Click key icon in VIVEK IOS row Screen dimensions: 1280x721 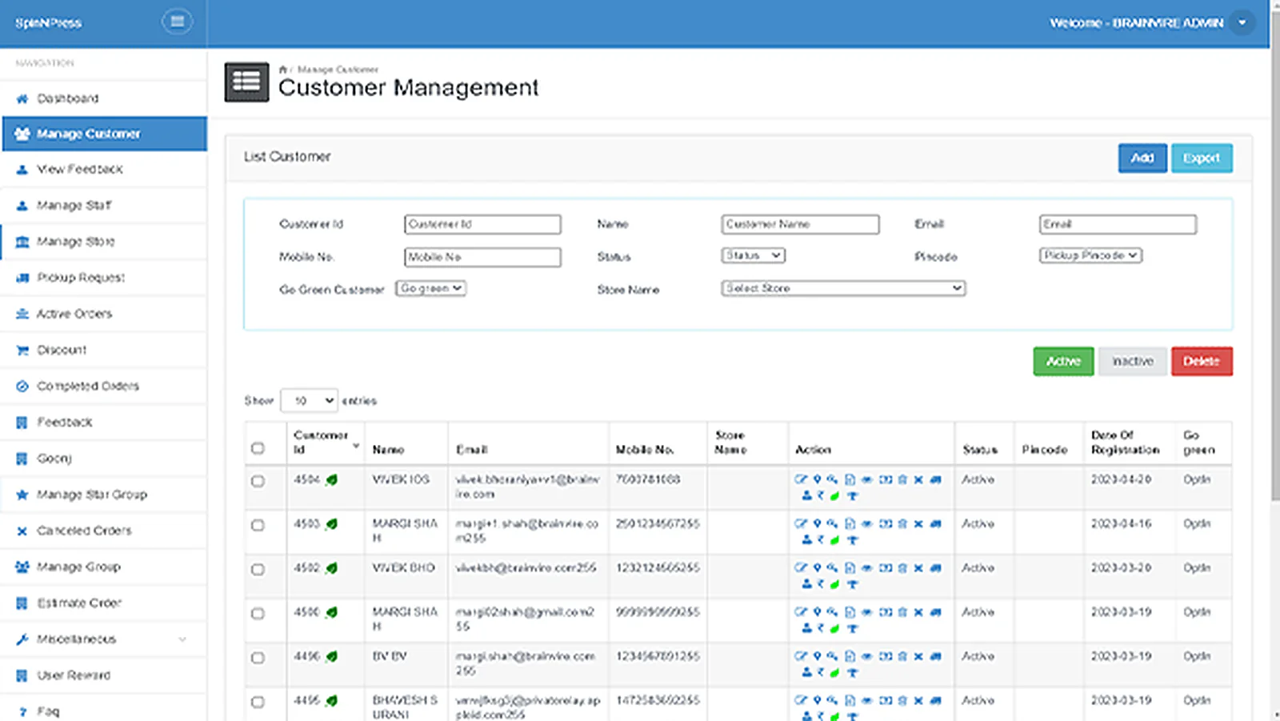coord(832,479)
